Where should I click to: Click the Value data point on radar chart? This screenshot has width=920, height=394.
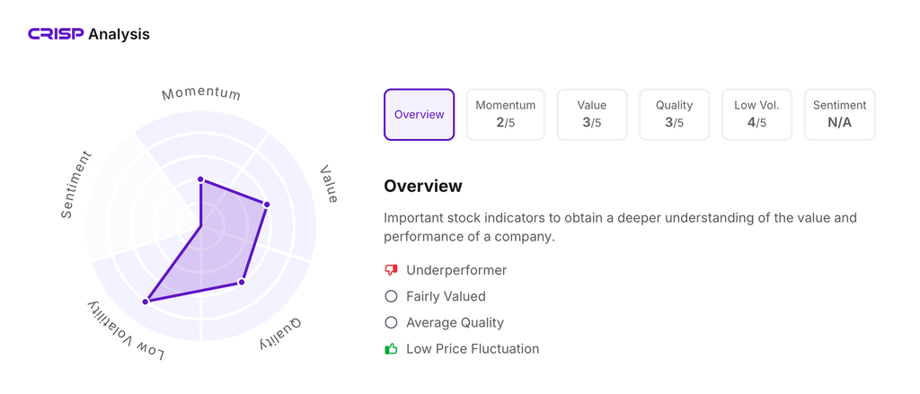coord(266,205)
